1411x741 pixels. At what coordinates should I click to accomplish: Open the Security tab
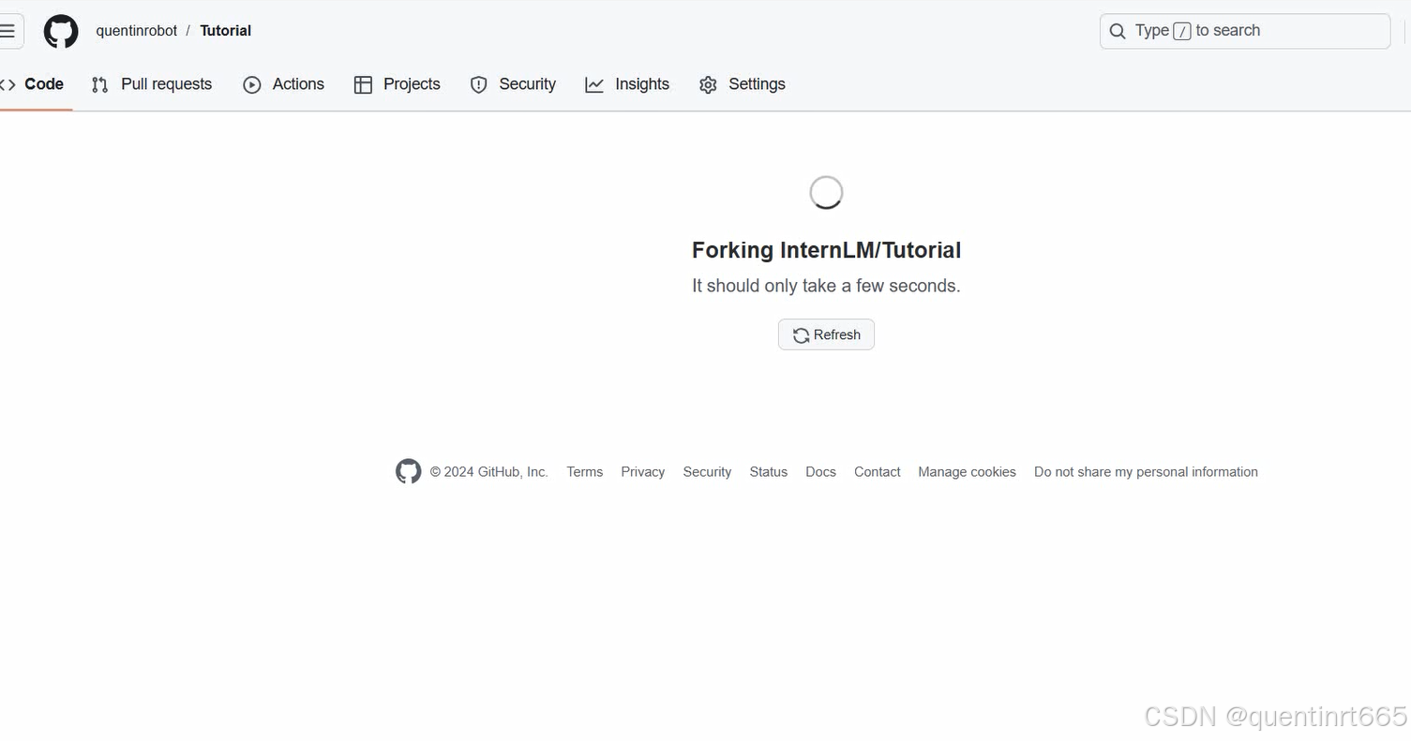[x=513, y=84]
